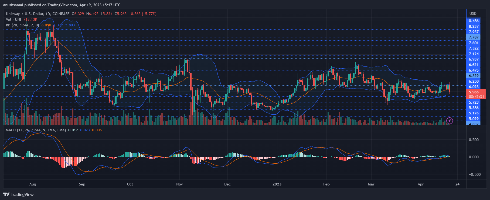This screenshot has height=200, width=490.
Task: Click the published on TradingView.com header text
Action: (x=62, y=5)
